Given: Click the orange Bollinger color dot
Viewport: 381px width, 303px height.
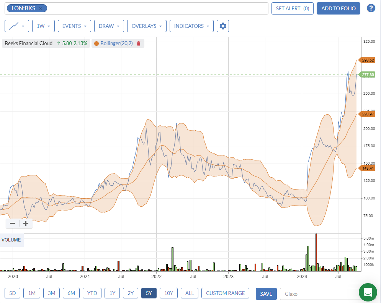Looking at the screenshot, I should 96,44.
